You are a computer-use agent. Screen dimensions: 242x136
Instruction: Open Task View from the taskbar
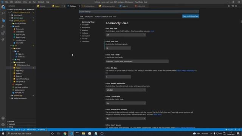pyautogui.click(x=59, y=133)
